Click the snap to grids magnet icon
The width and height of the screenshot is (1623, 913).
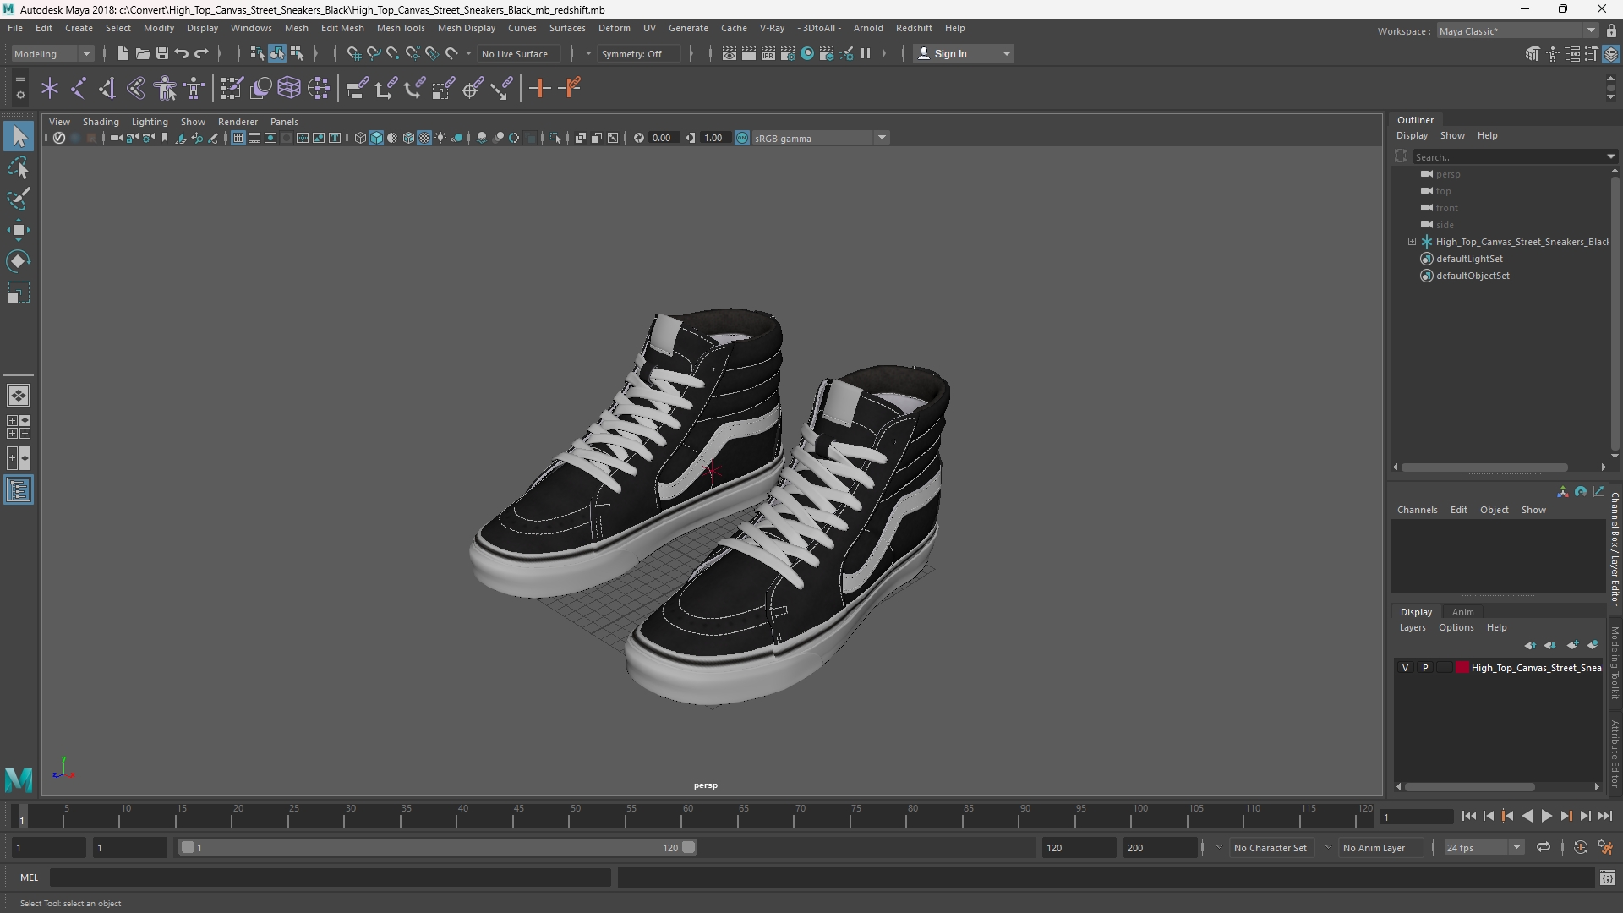pyautogui.click(x=353, y=53)
